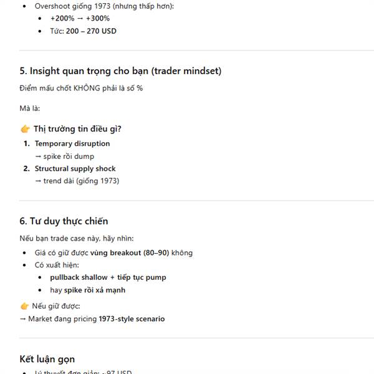Click the bold text "Structural supply shock"

tap(75, 168)
